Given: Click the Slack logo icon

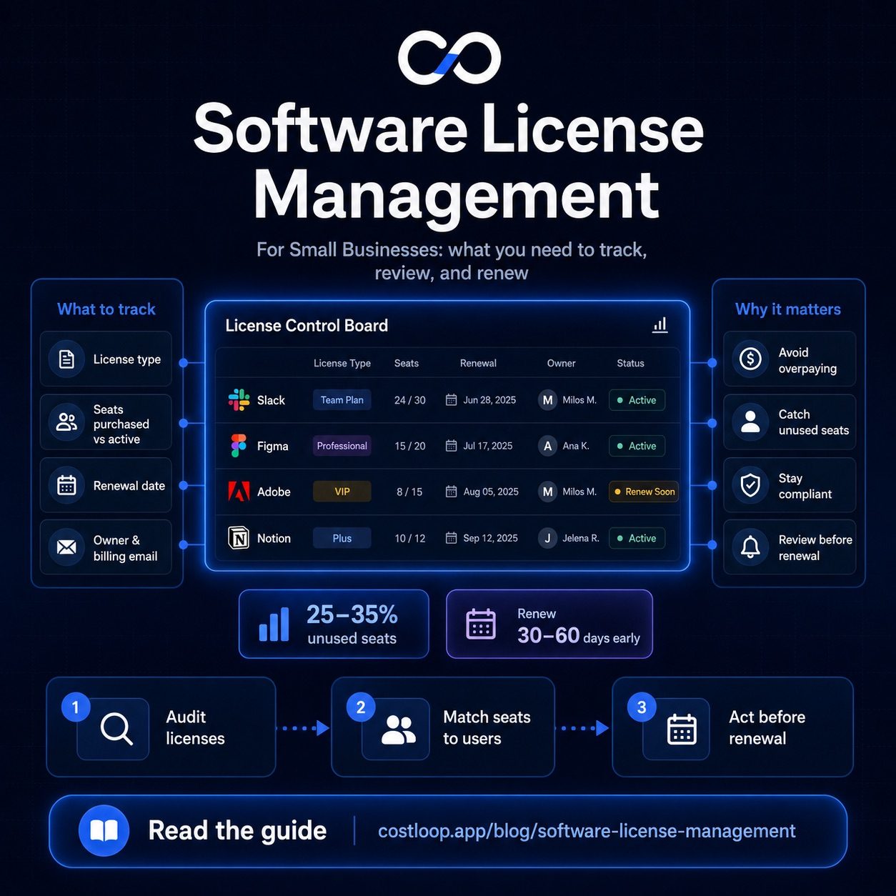Looking at the screenshot, I should [239, 400].
